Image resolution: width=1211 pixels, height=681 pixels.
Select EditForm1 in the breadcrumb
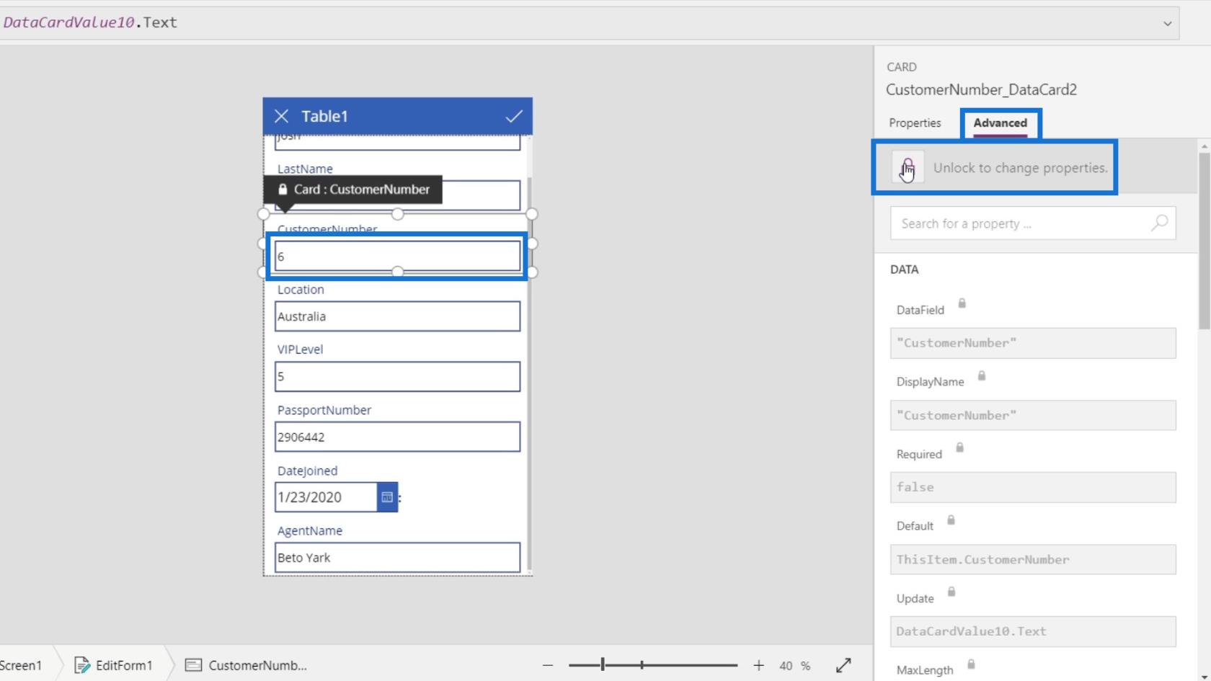pyautogui.click(x=114, y=665)
